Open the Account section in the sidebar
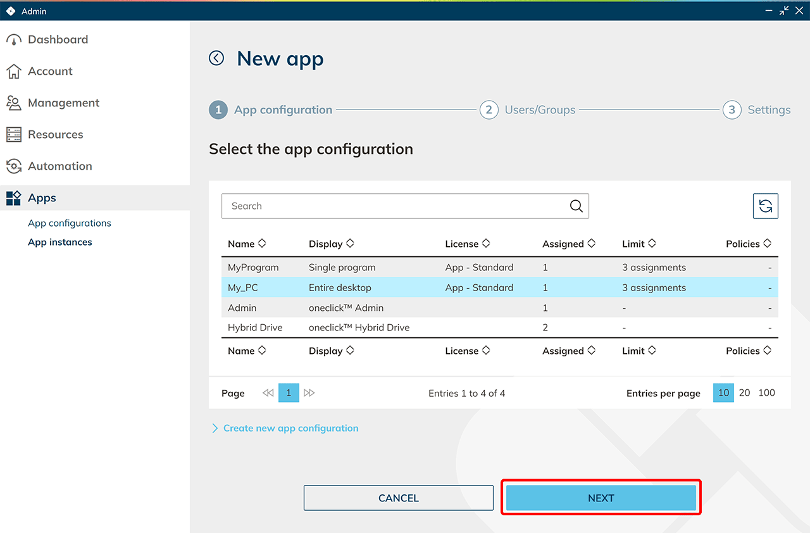Viewport: 810px width, 533px height. click(x=50, y=71)
